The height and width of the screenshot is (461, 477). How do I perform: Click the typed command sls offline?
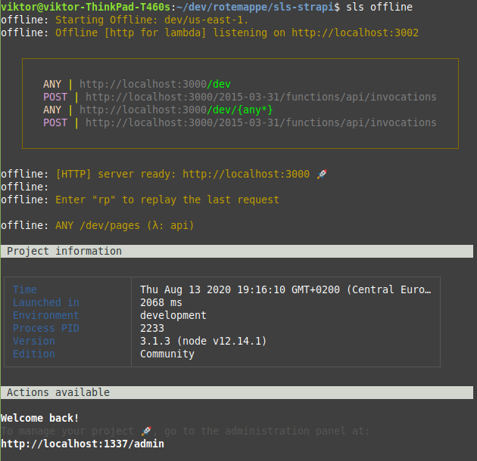(379, 7)
